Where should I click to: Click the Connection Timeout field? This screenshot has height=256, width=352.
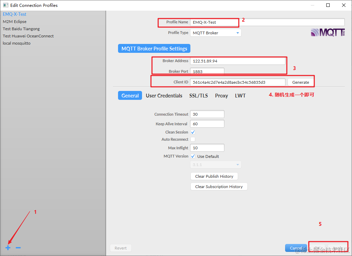[x=207, y=114]
